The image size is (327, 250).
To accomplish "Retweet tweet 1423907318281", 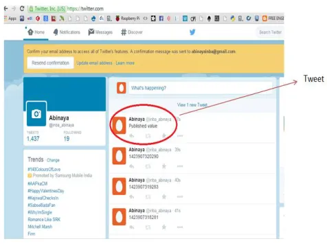I will tap(148, 227).
